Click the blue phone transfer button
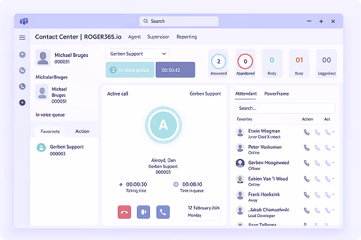The image size is (361, 240). tap(163, 212)
